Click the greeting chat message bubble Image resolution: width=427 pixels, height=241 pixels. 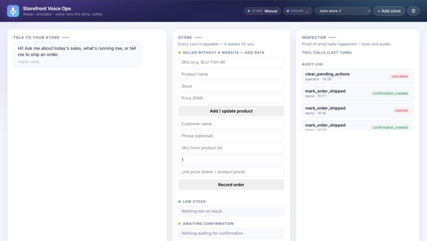[77, 55]
